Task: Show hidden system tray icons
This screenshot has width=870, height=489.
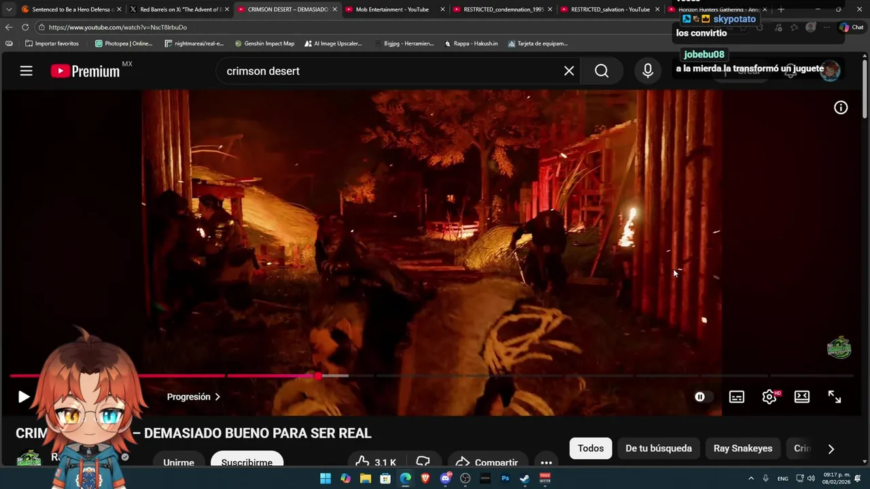Action: pos(751,478)
